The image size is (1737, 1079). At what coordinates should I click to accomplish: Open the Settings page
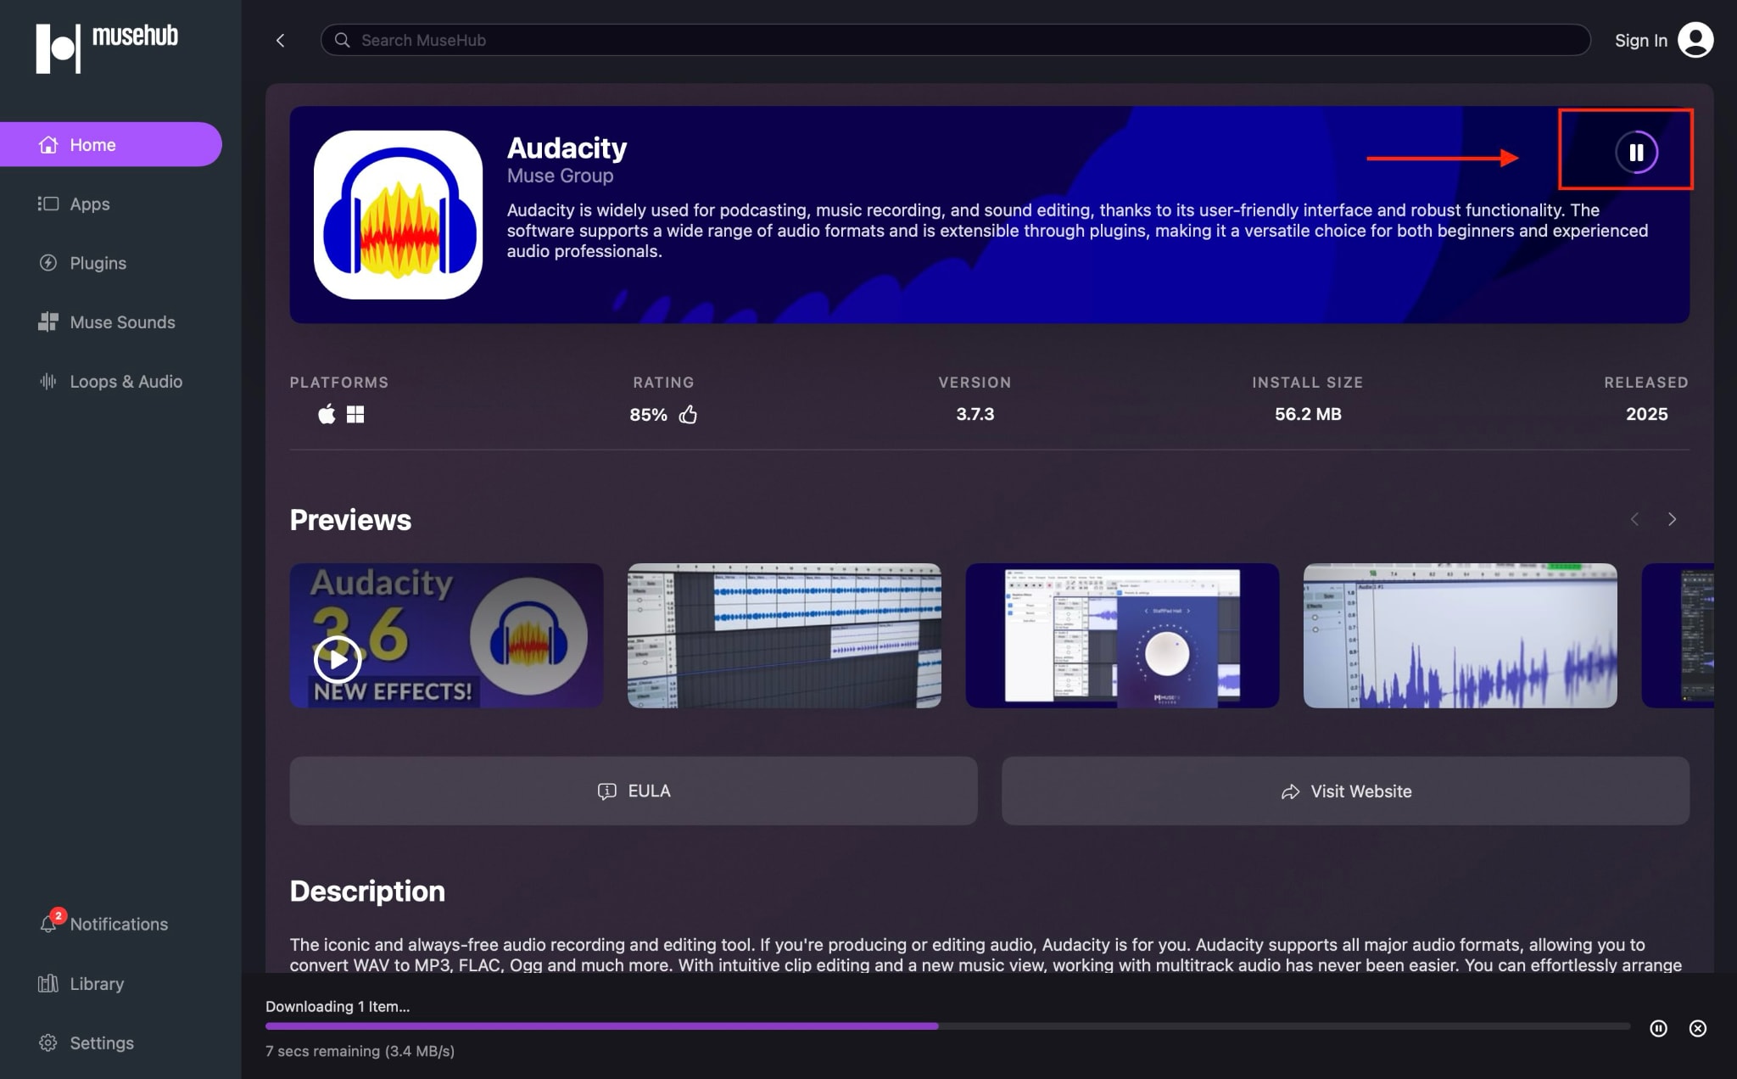coord(86,1043)
